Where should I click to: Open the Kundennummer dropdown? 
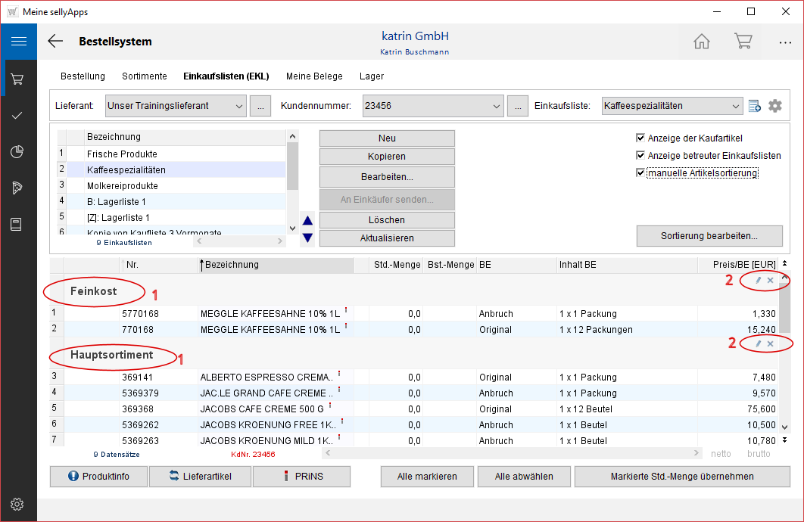497,106
